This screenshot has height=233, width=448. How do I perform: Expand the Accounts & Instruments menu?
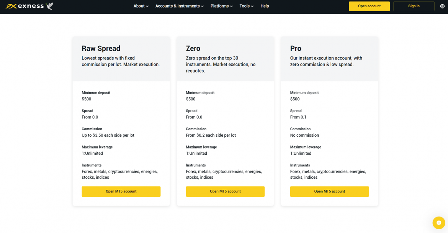(179, 6)
